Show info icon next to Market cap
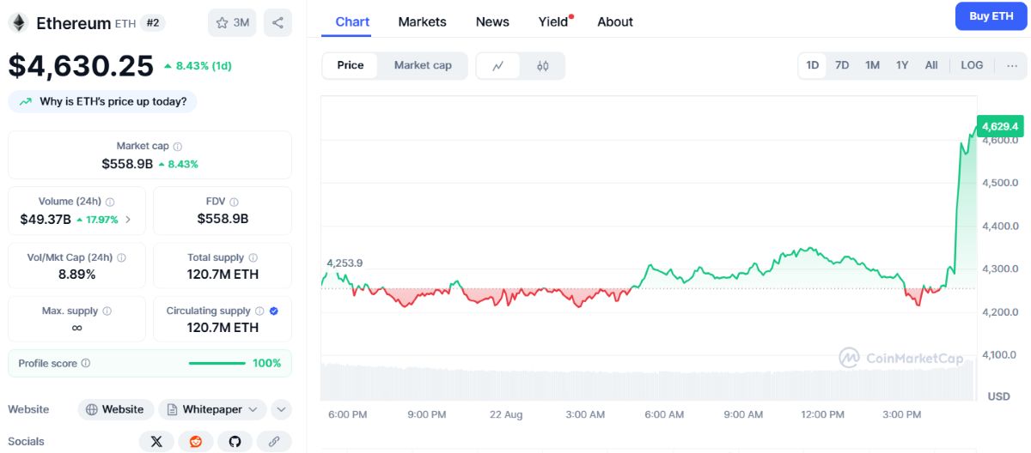This screenshot has height=453, width=1031. 178,147
